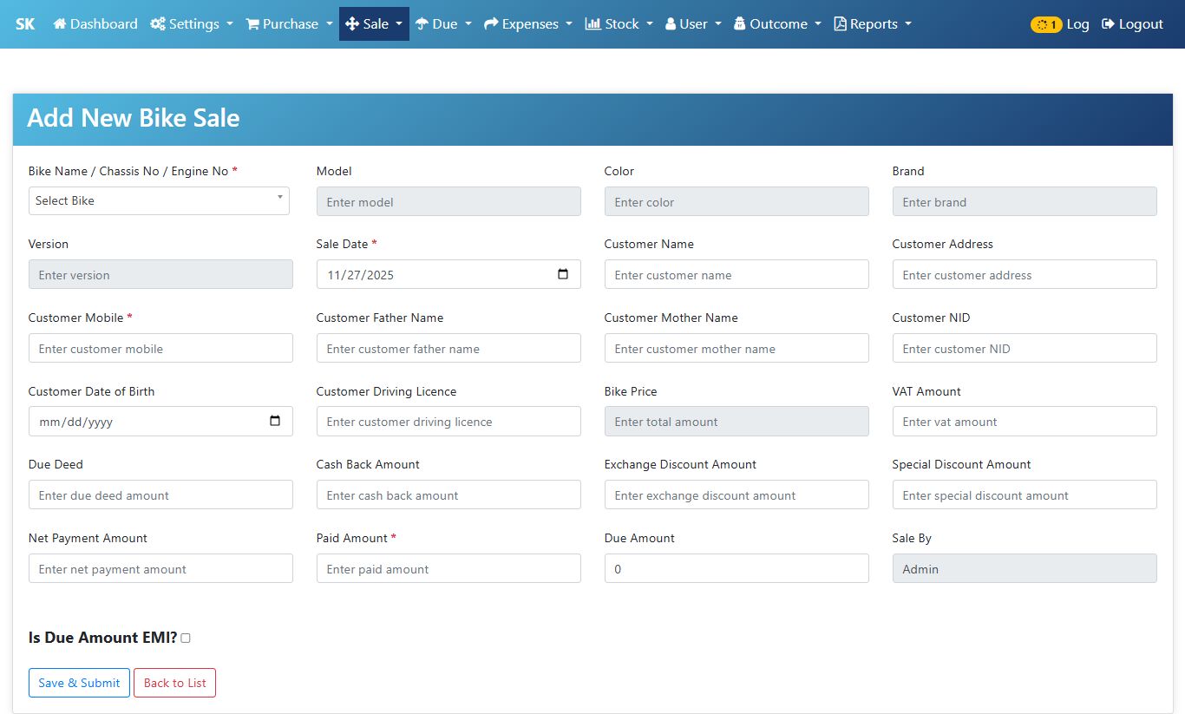Enable the Is Due Amount EMI checkbox
1185x714 pixels.
pos(186,638)
